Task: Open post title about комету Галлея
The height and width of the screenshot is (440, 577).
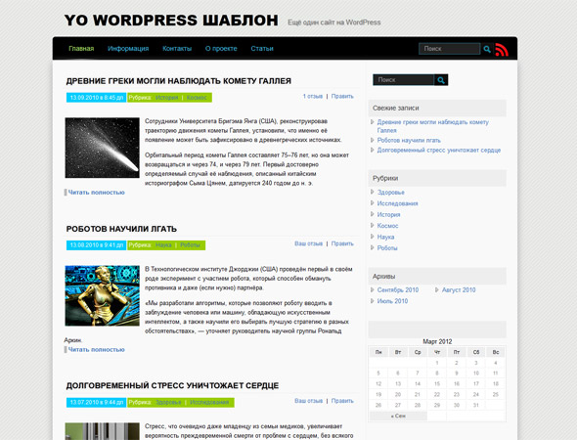Action: [x=178, y=81]
